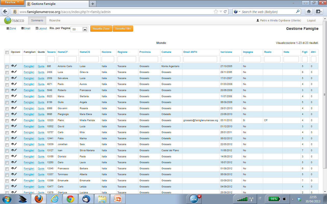Screen dimensions: 327x204
Task: Select the Gestione Famiglie browser tab
Action: click(57, 4)
